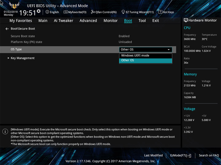This screenshot has height=165, width=221.
Task: Go to the Exit tab
Action: 155,21
